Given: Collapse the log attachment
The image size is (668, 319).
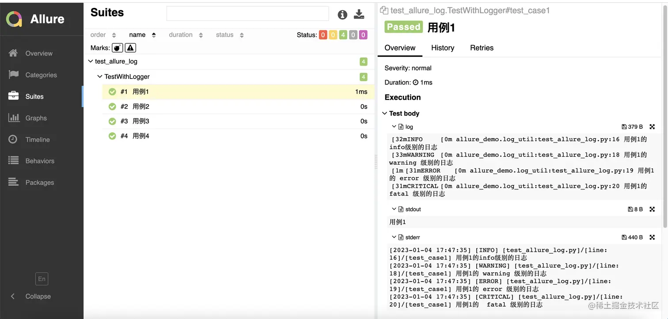Looking at the screenshot, I should (x=394, y=127).
